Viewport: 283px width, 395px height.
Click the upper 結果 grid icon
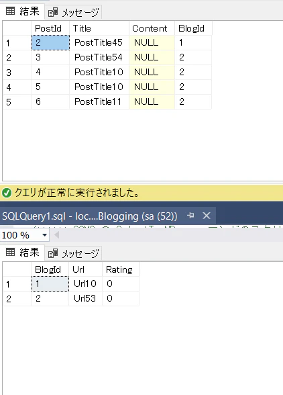coord(10,11)
